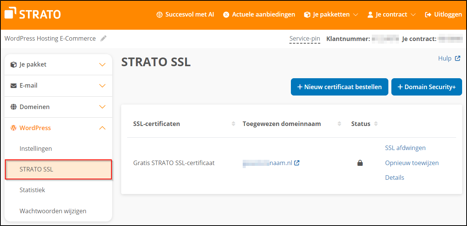Screen dimensions: 467x226
Task: Open the SSL afdwingen link
Action: click(x=405, y=147)
